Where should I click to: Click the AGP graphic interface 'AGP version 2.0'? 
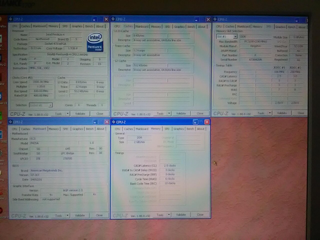73,190
